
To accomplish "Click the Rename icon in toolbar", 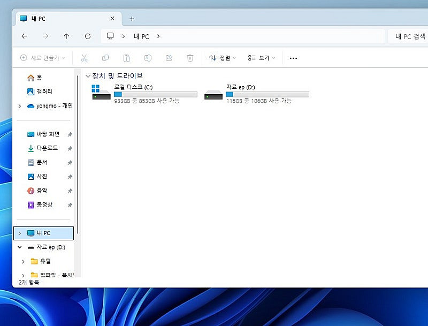I will click(x=148, y=58).
